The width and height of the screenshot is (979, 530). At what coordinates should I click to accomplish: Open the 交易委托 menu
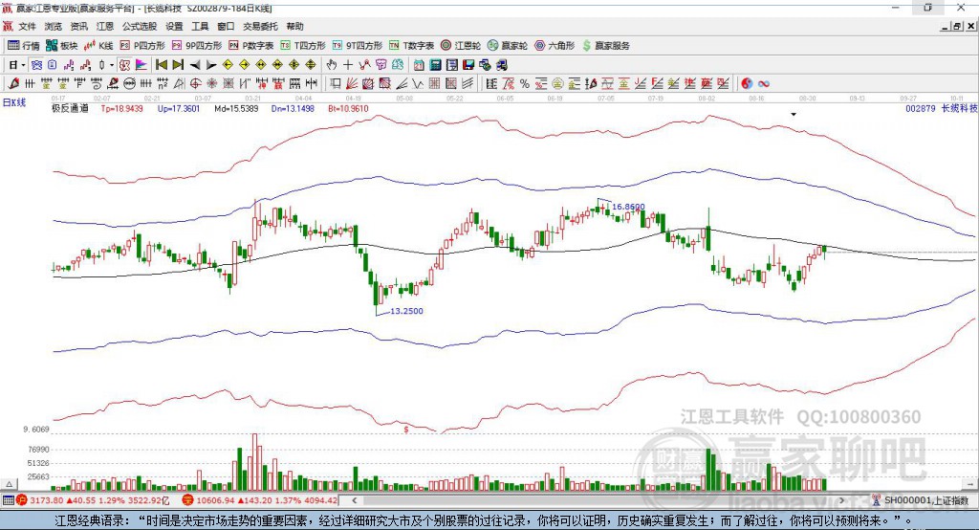point(260,26)
